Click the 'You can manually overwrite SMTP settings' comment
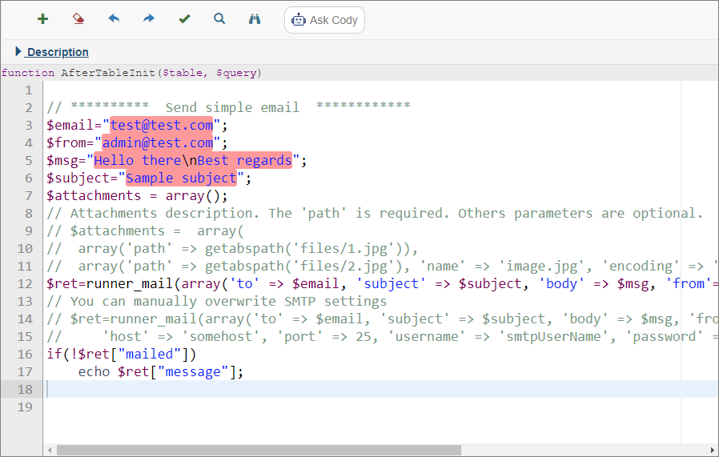This screenshot has height=457, width=719. coord(217,301)
